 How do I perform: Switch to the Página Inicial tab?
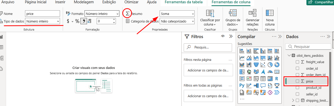coord(36,2)
